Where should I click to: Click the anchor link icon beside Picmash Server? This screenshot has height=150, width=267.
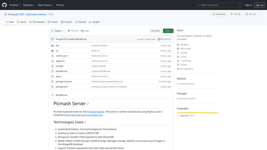tap(88, 104)
